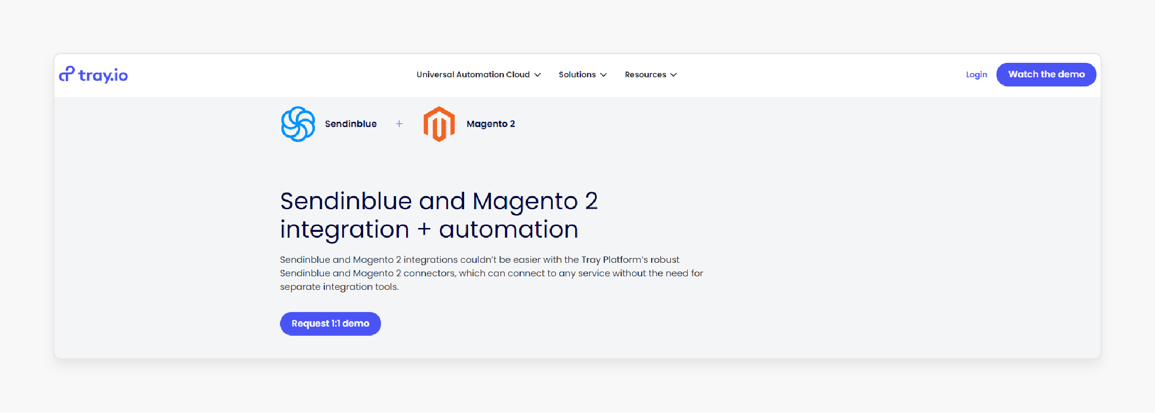Click the Magento 2 orange hexagon icon

coord(439,124)
